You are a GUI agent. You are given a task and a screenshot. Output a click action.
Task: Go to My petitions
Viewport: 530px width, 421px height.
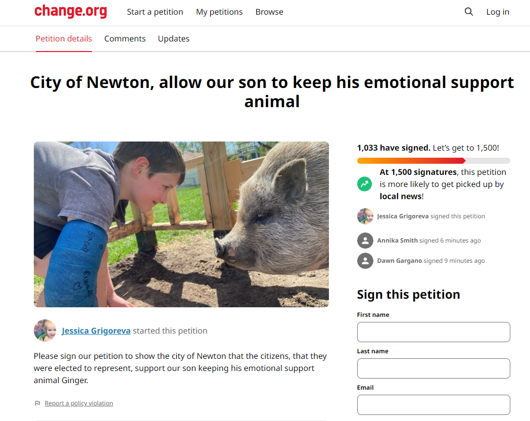219,12
